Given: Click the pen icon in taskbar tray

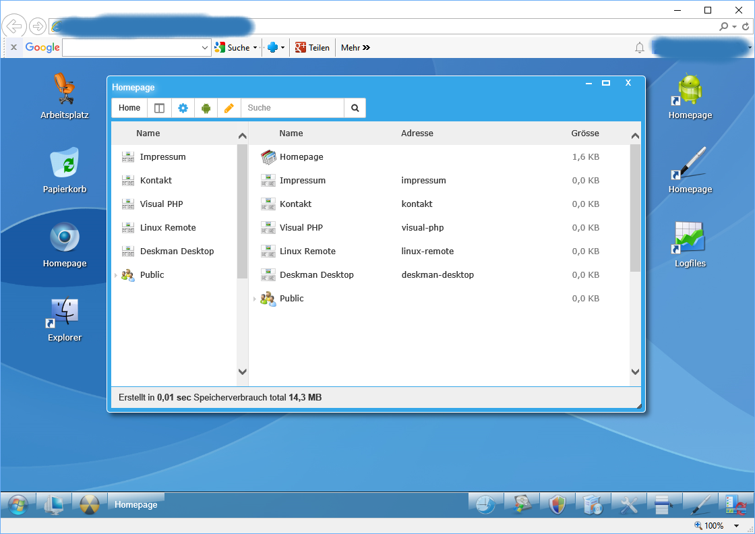Looking at the screenshot, I should (x=700, y=505).
